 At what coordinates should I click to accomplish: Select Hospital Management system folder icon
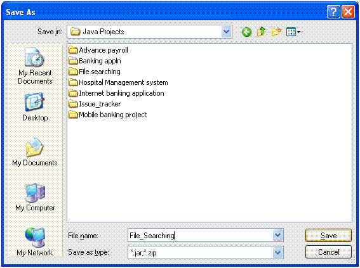(73, 82)
